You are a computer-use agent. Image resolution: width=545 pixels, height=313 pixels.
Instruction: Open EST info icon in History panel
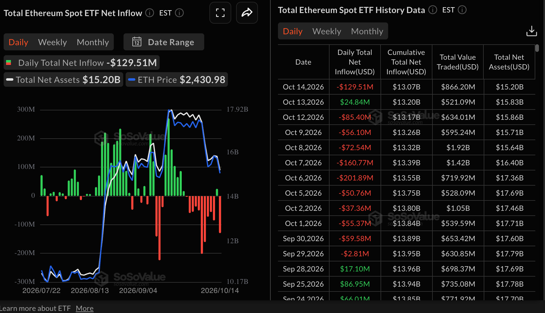coord(462,10)
